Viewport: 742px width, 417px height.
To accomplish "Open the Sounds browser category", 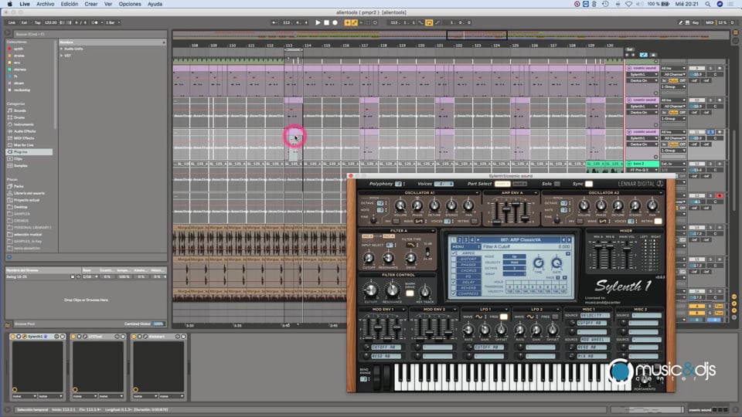I will click(x=20, y=110).
